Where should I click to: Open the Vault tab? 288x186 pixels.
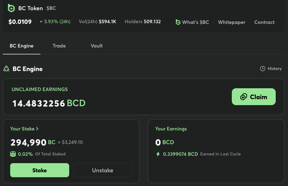(97, 46)
